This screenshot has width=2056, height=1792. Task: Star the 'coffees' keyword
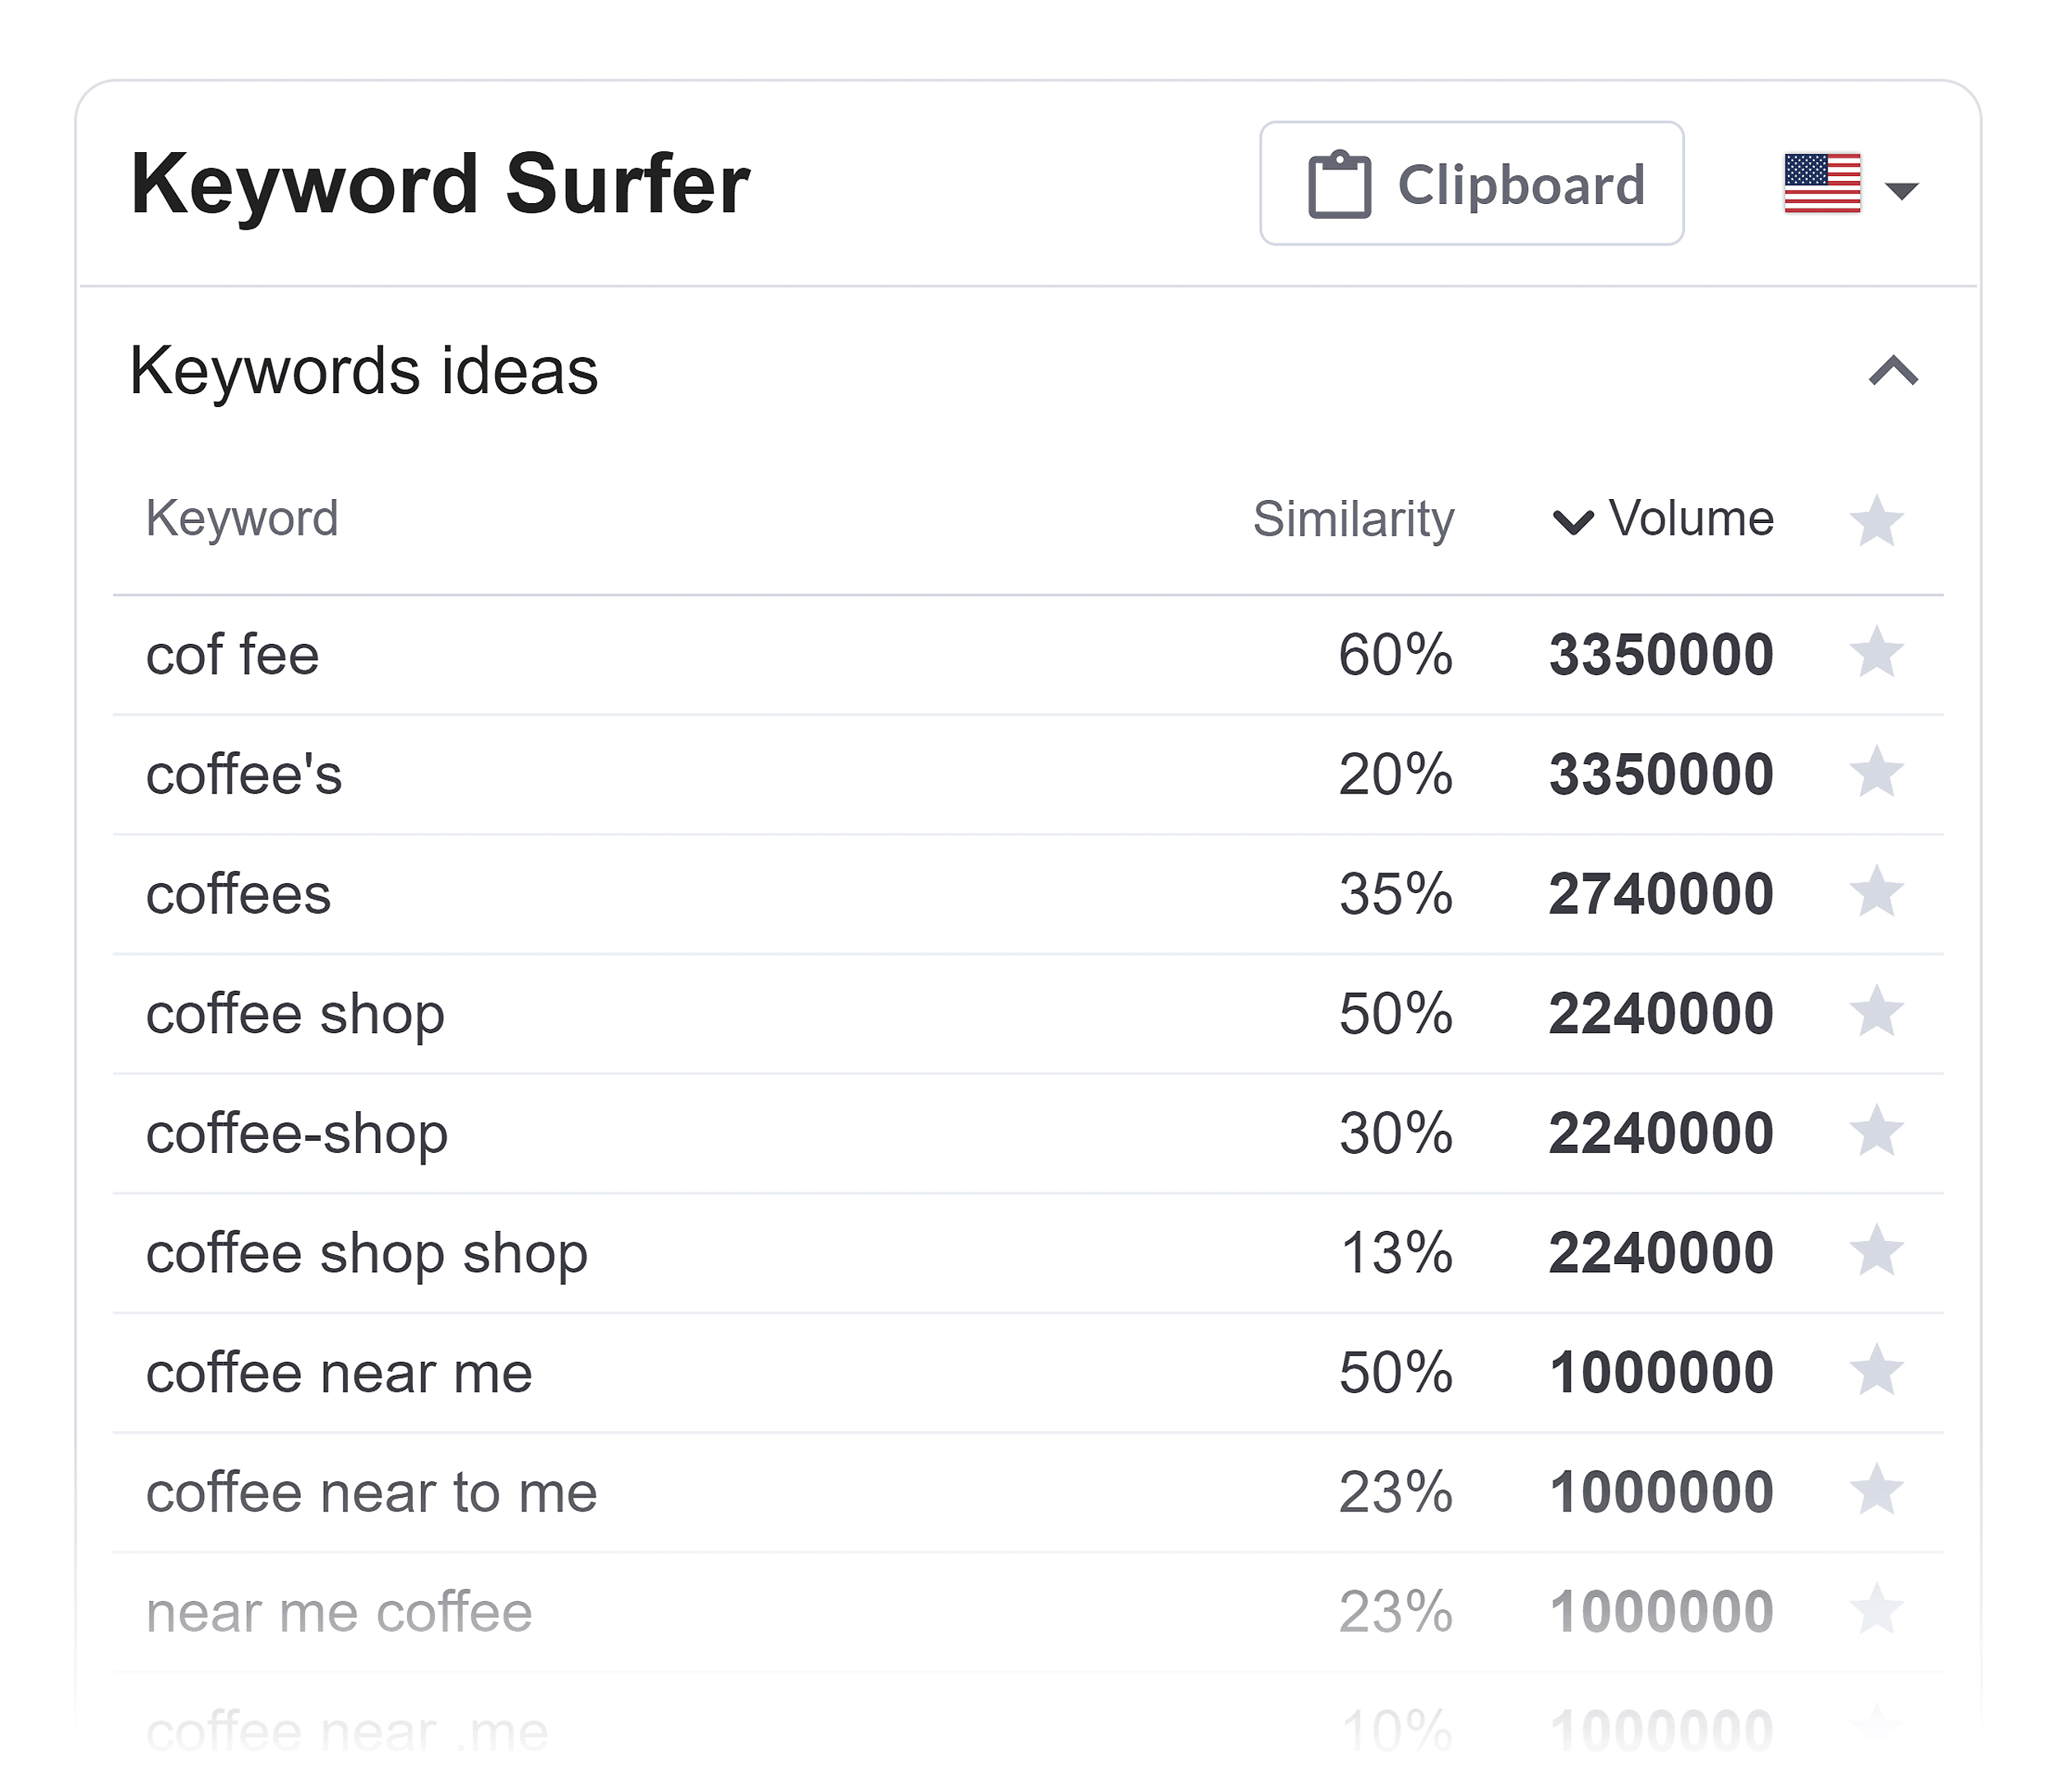coord(1876,891)
